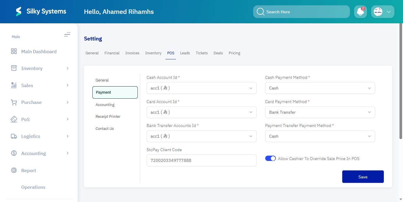
Task: Expand the Card Account Id dropdown
Action: point(201,112)
